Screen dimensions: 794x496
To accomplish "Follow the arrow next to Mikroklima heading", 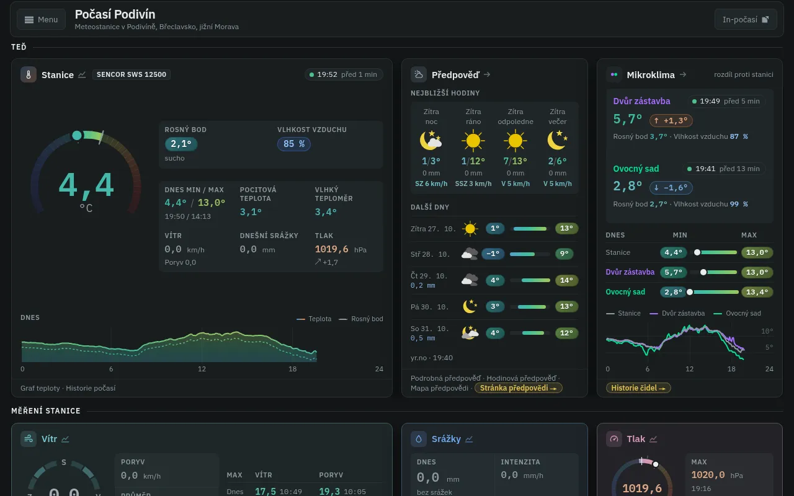I will pos(682,74).
